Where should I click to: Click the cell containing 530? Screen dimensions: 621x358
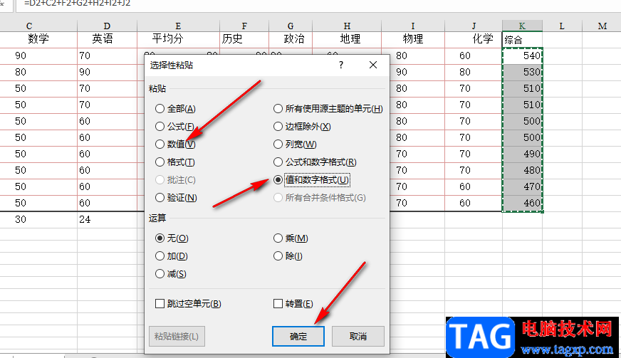point(523,72)
